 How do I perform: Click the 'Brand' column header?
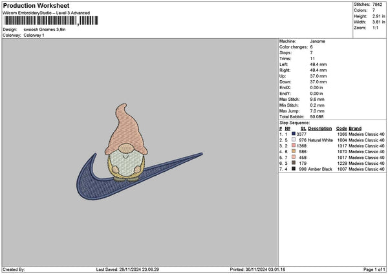(355, 129)
